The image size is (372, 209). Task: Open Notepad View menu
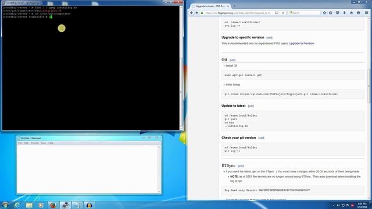tap(44, 143)
